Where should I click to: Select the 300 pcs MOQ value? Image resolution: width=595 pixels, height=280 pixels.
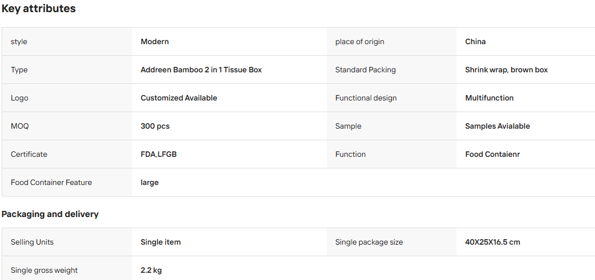[155, 126]
